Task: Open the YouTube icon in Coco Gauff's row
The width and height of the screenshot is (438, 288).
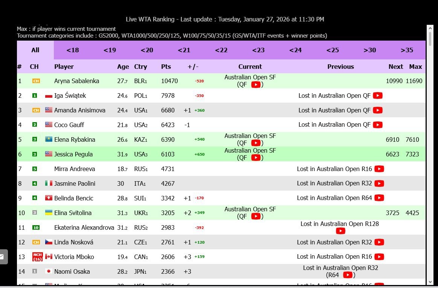Action: point(378,124)
